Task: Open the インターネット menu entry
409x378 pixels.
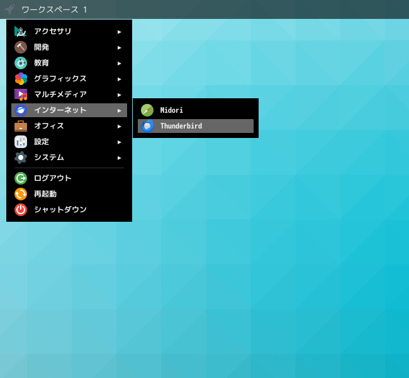Action: point(69,110)
